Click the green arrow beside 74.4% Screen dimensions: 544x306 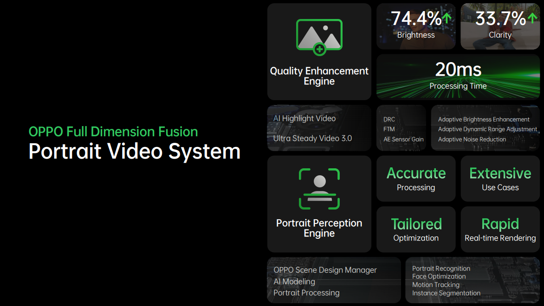(447, 18)
